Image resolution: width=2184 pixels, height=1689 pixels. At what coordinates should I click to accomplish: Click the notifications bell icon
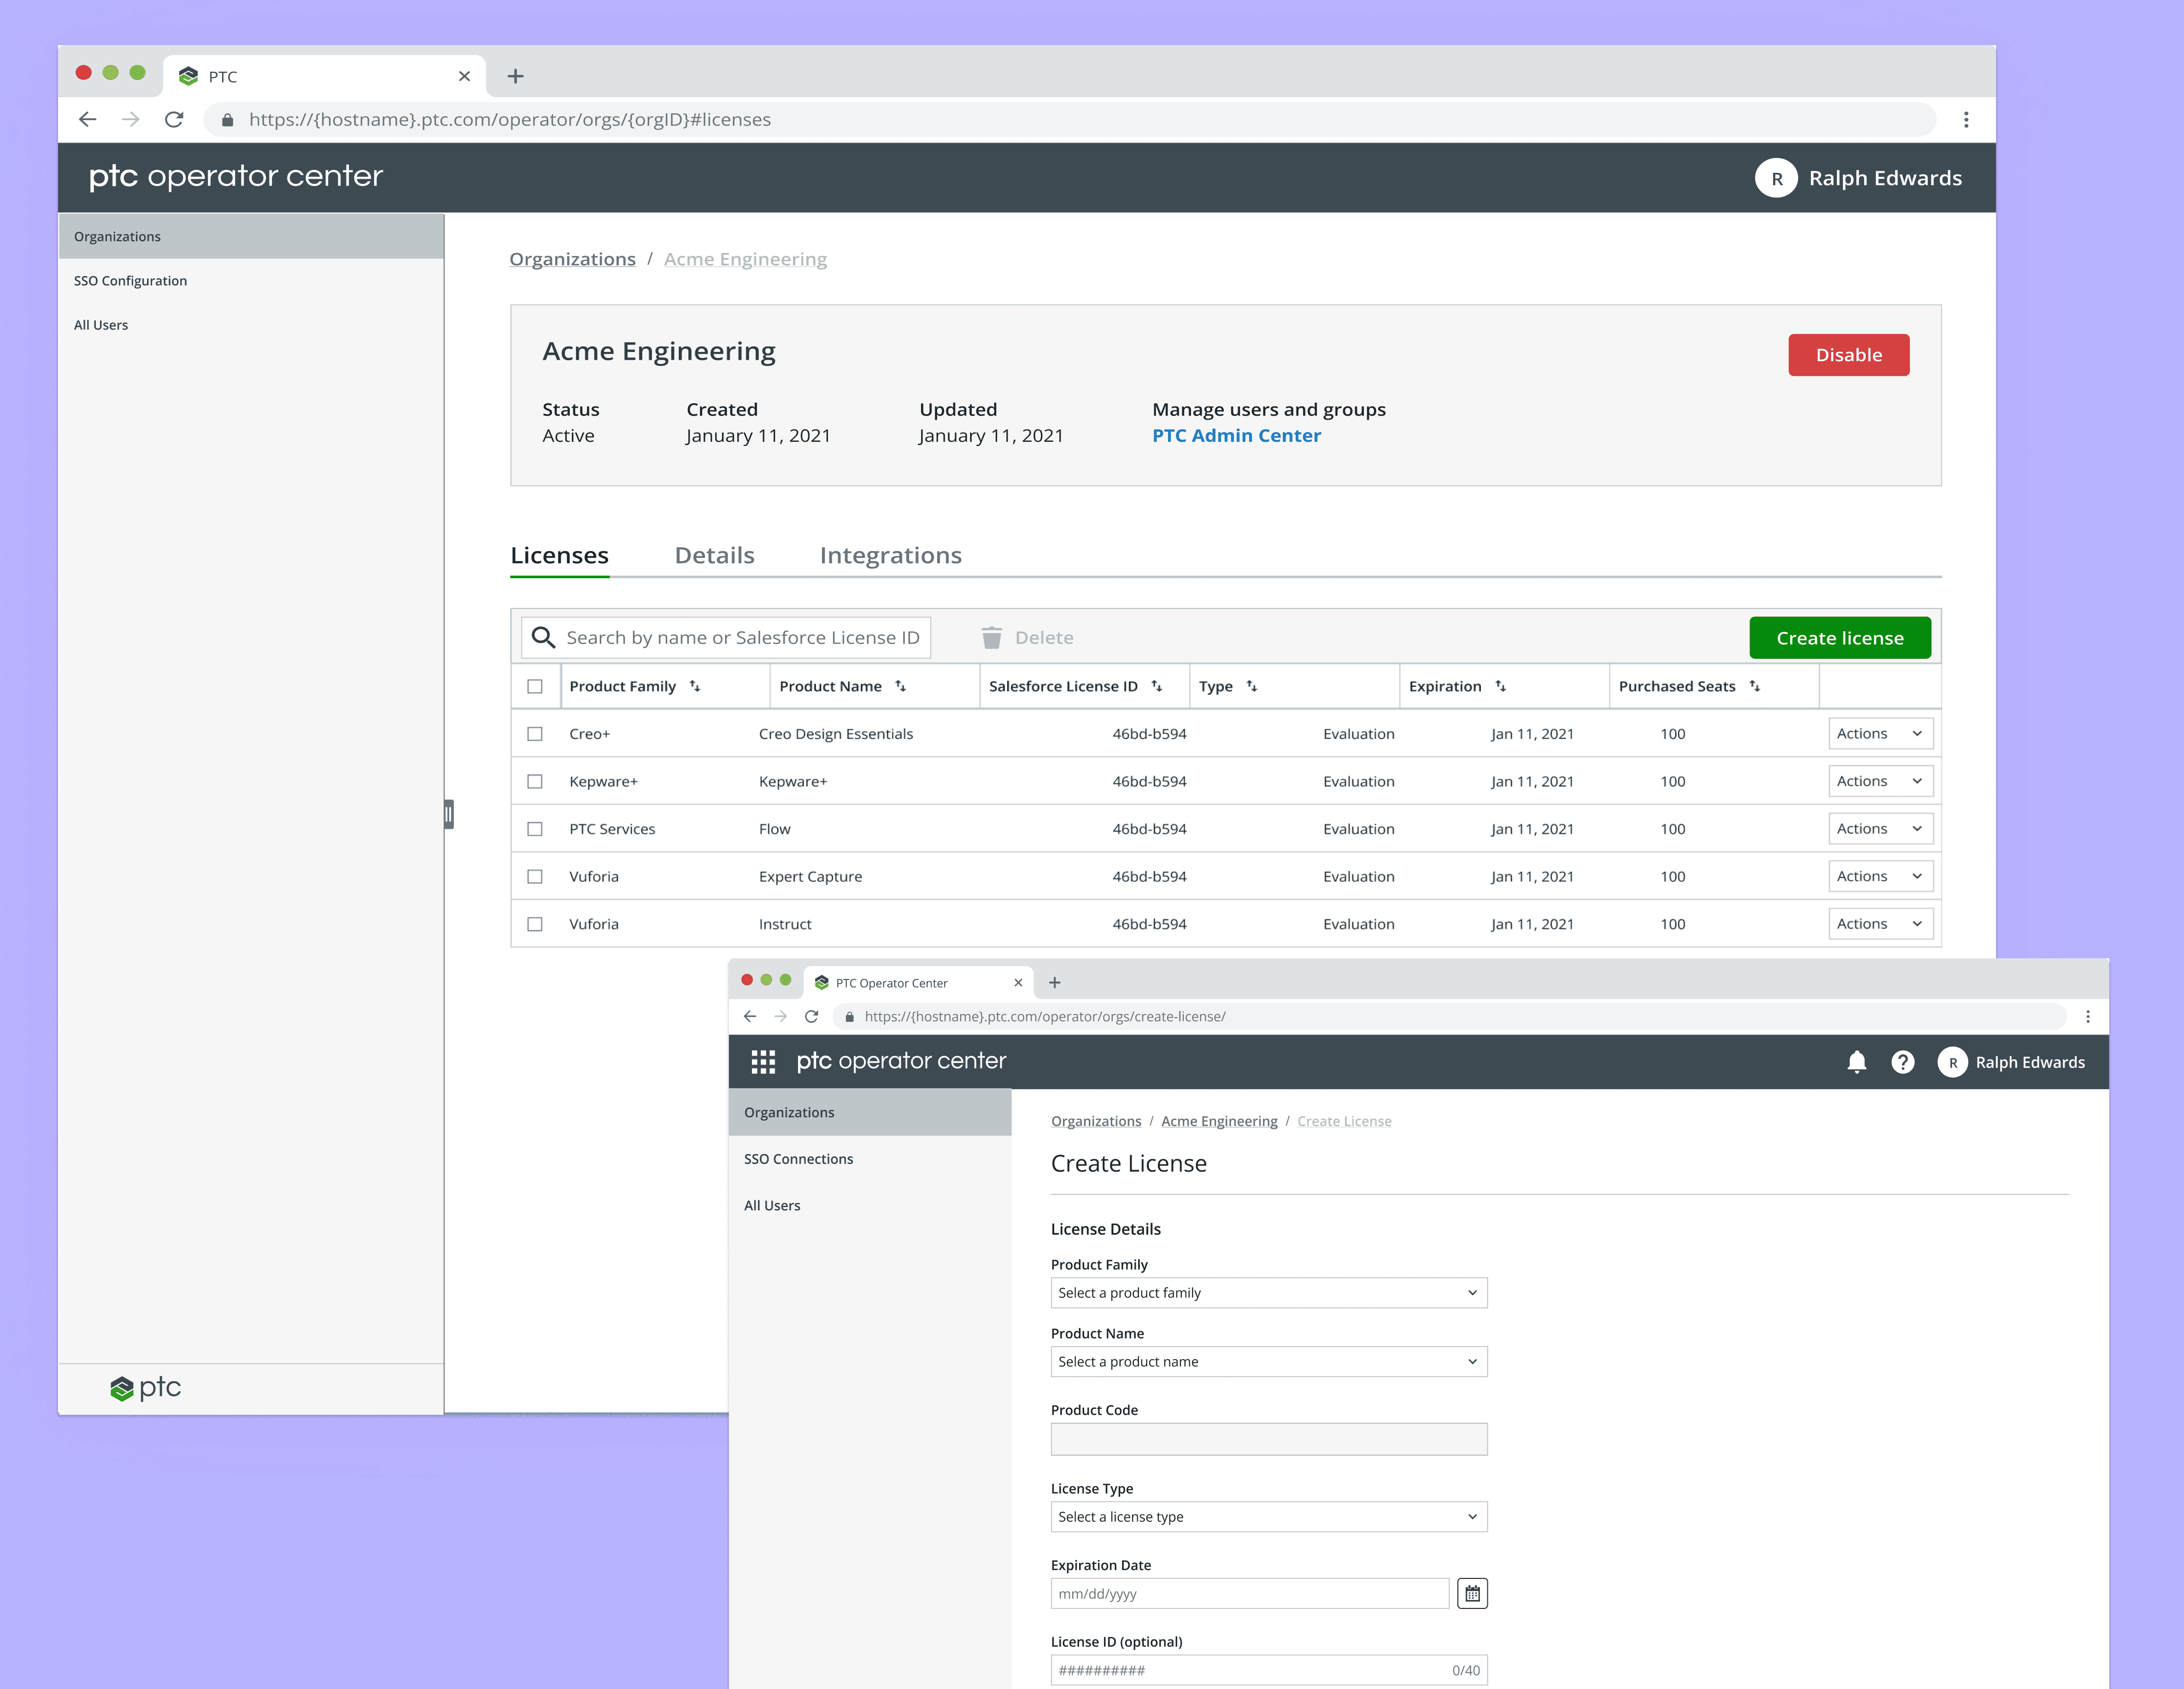point(1856,1062)
